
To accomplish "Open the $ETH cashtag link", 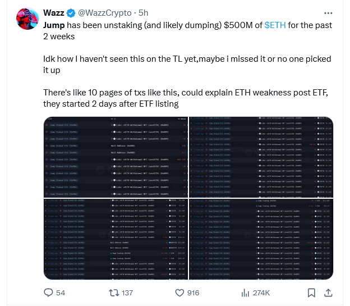I will coord(275,25).
